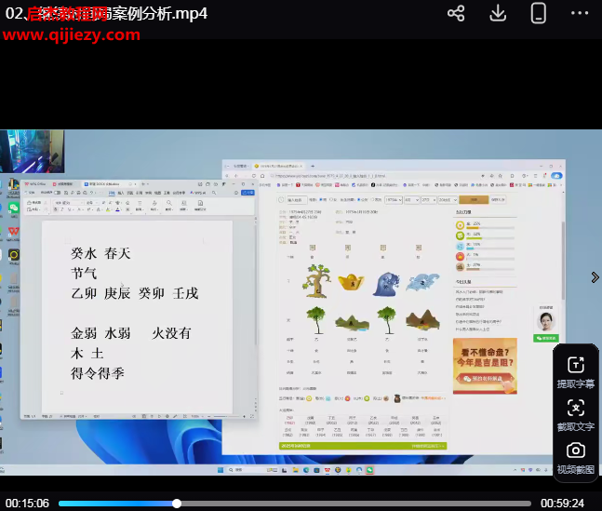The image size is (602, 511).
Task: Open the hour dropdown
Action: (x=448, y=200)
